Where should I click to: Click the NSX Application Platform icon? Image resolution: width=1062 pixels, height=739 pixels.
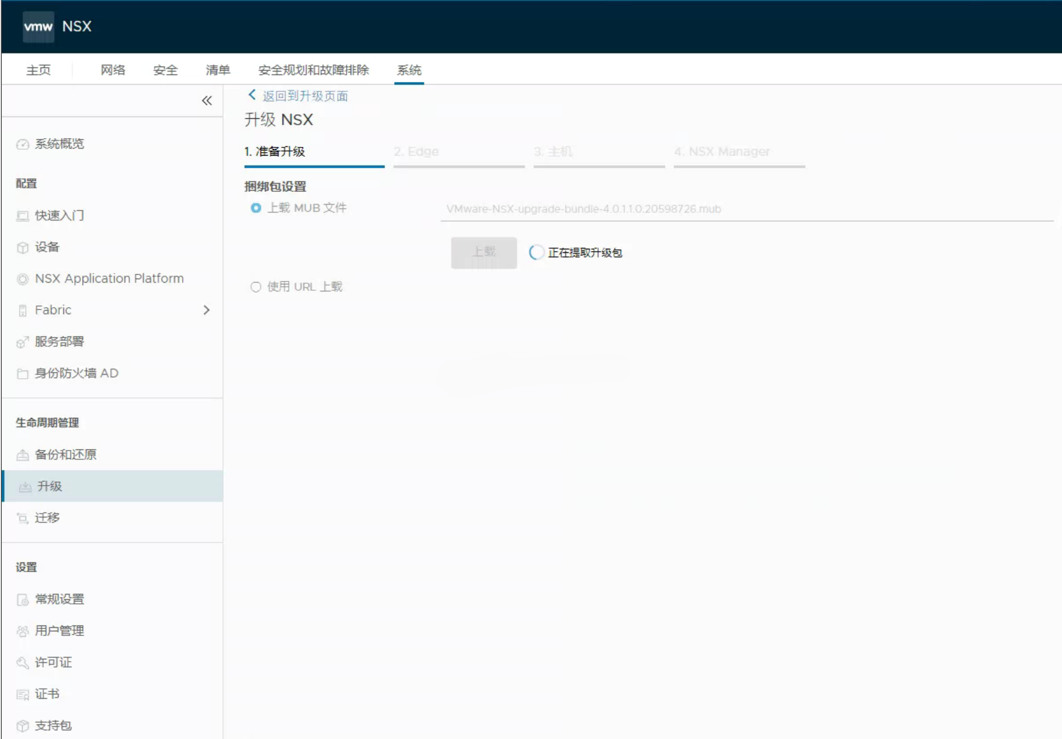23,279
